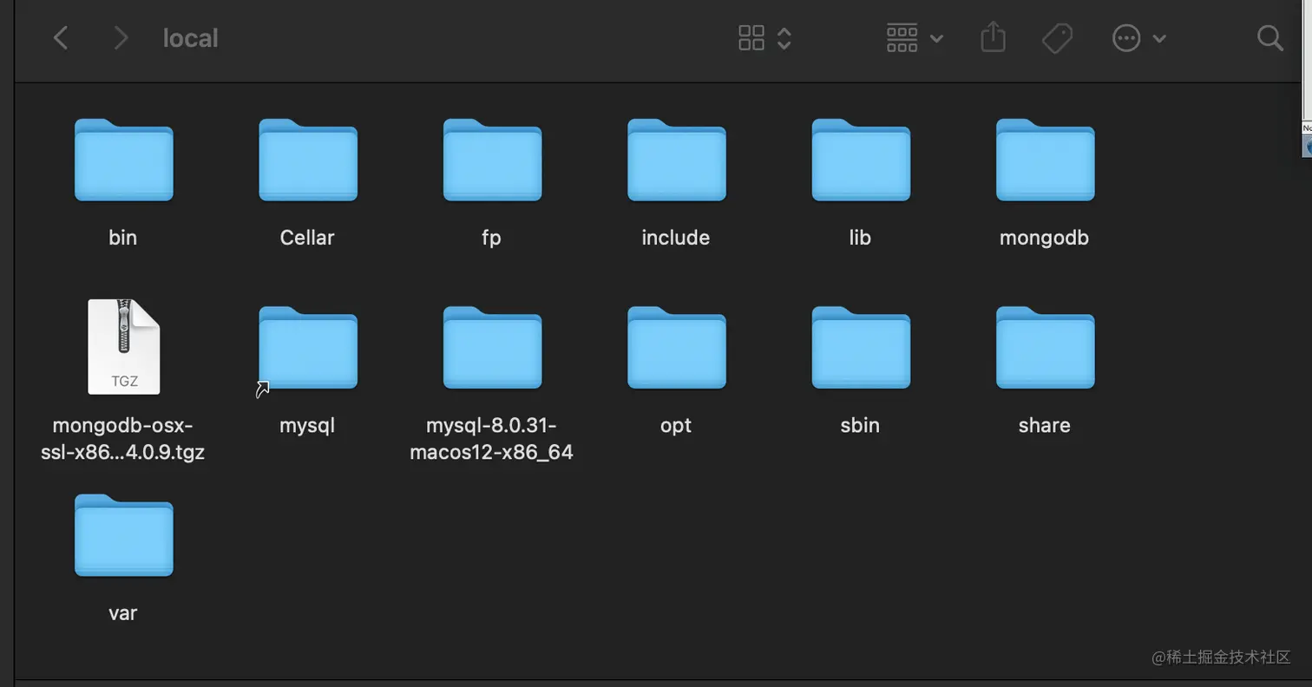Screen dimensions: 1312x687
Task: Click the 'sbin' folder name
Action: coord(860,426)
